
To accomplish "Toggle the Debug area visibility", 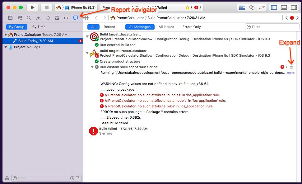I will pos(284,7).
